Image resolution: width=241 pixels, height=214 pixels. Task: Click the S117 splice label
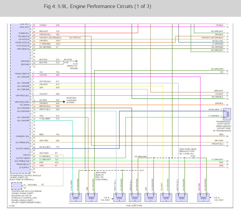pyautogui.click(x=142, y=170)
